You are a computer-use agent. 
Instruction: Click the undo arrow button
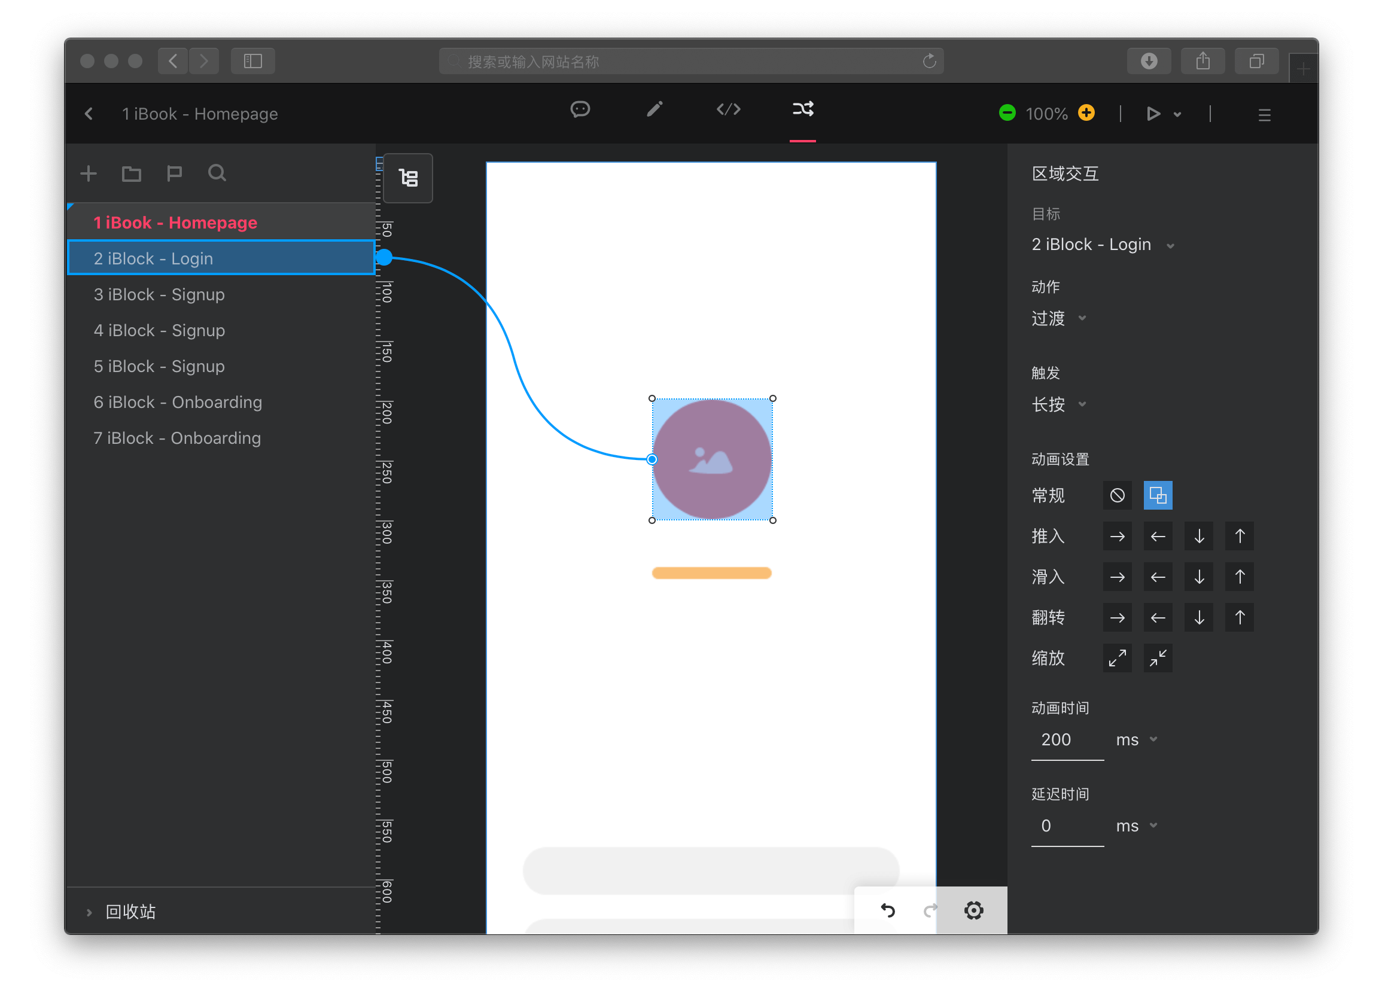point(888,910)
